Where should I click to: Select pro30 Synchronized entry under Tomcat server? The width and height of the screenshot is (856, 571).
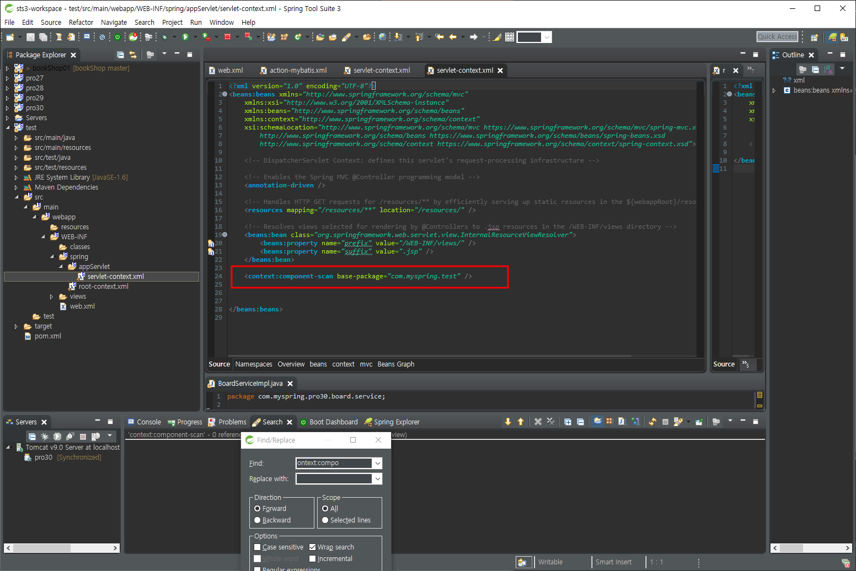click(63, 457)
